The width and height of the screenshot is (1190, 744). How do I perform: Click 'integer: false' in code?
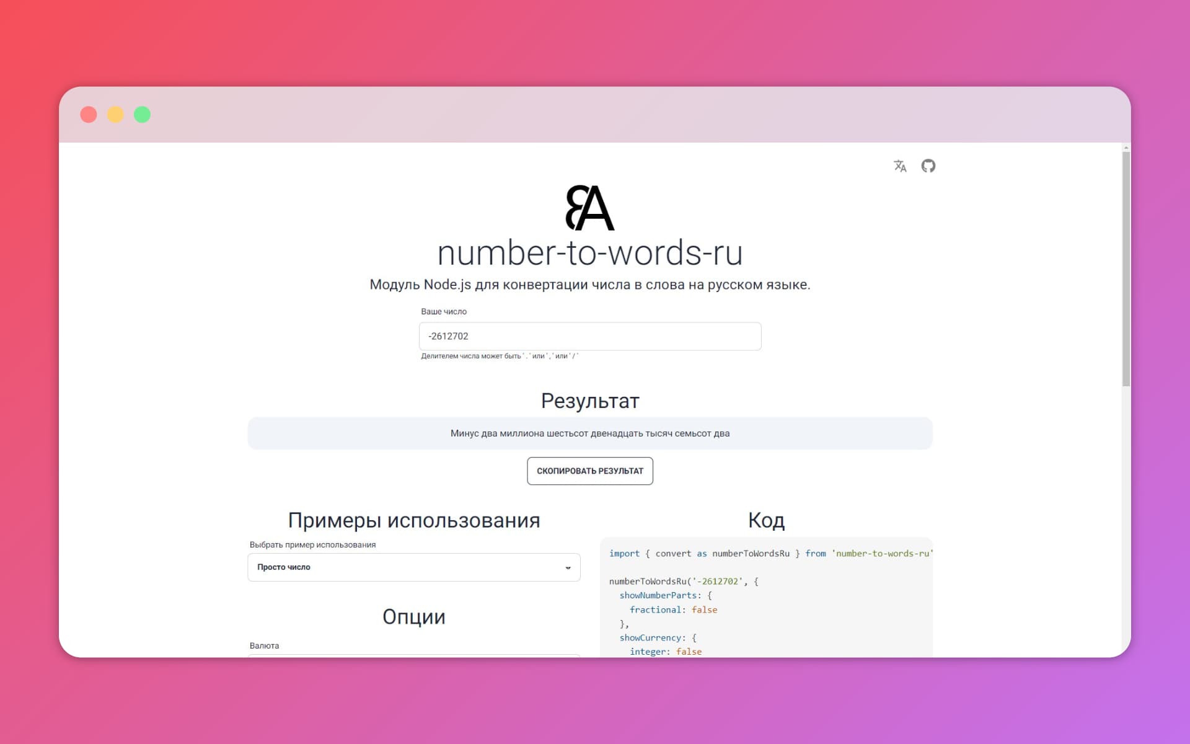tap(666, 652)
